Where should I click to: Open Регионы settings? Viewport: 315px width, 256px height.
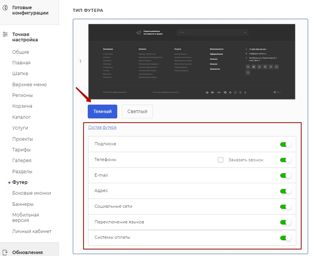click(x=23, y=95)
